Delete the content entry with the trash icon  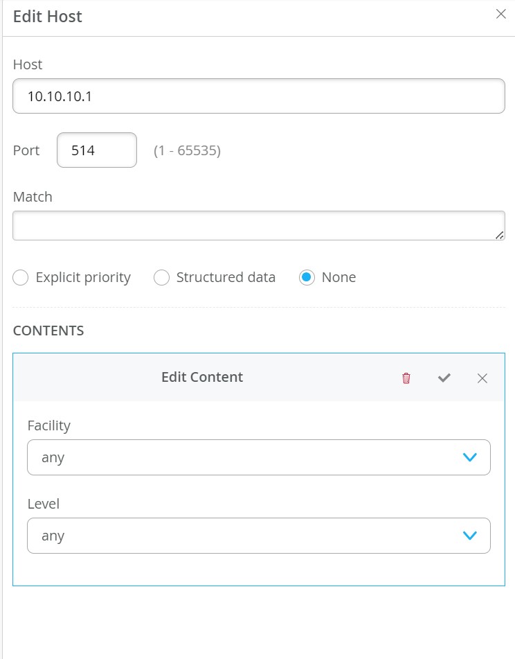[406, 378]
